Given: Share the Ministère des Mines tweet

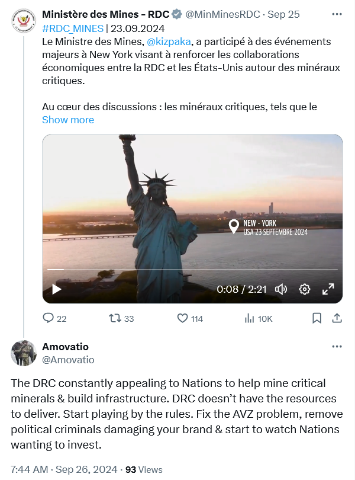Looking at the screenshot, I should (337, 318).
